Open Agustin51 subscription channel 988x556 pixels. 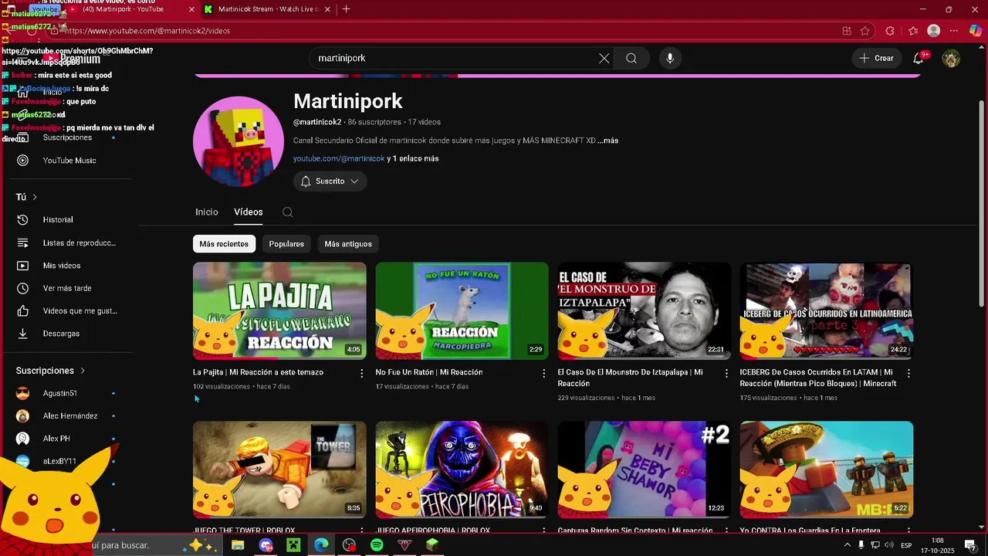(60, 393)
